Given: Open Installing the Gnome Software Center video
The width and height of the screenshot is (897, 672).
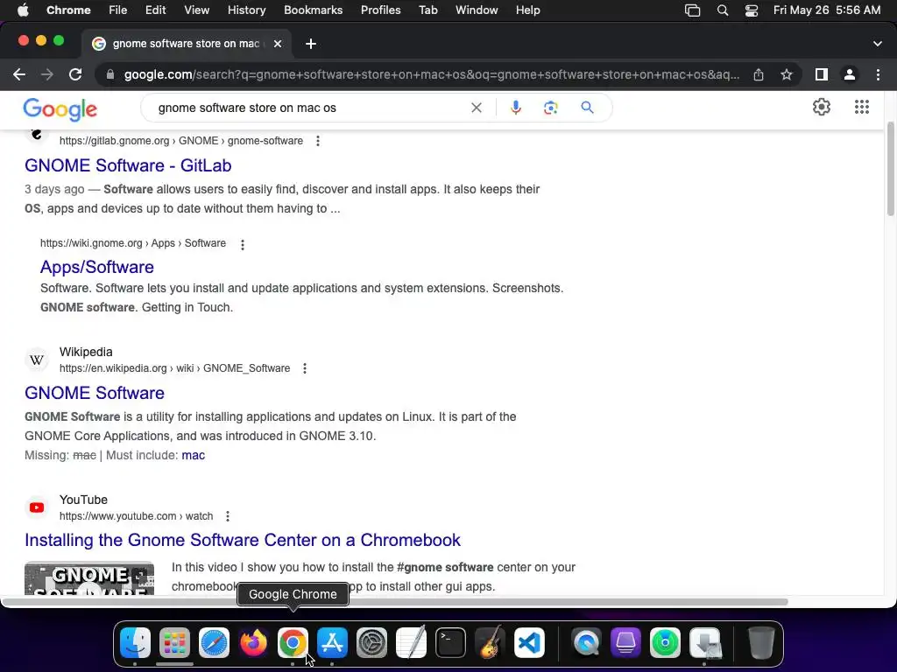Looking at the screenshot, I should 243,540.
